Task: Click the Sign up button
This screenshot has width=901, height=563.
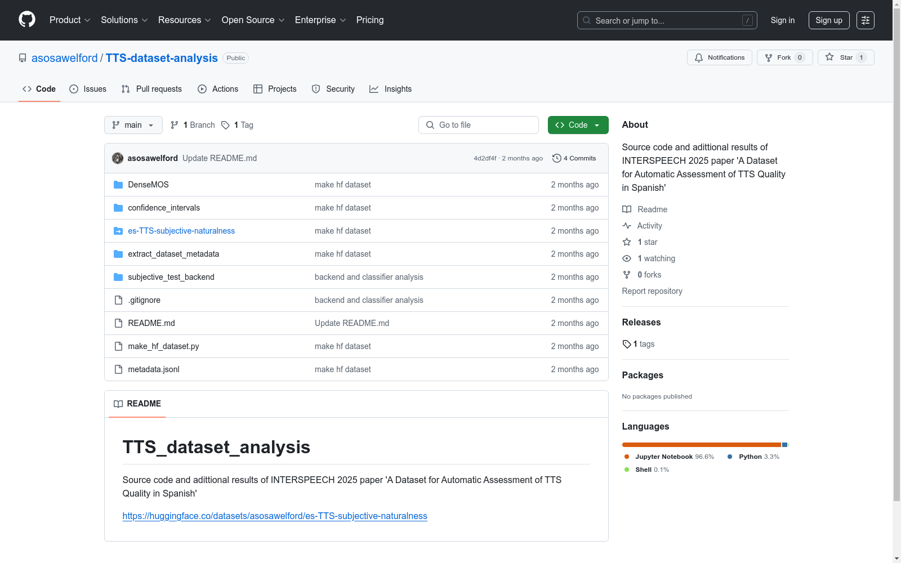Action: point(829,20)
